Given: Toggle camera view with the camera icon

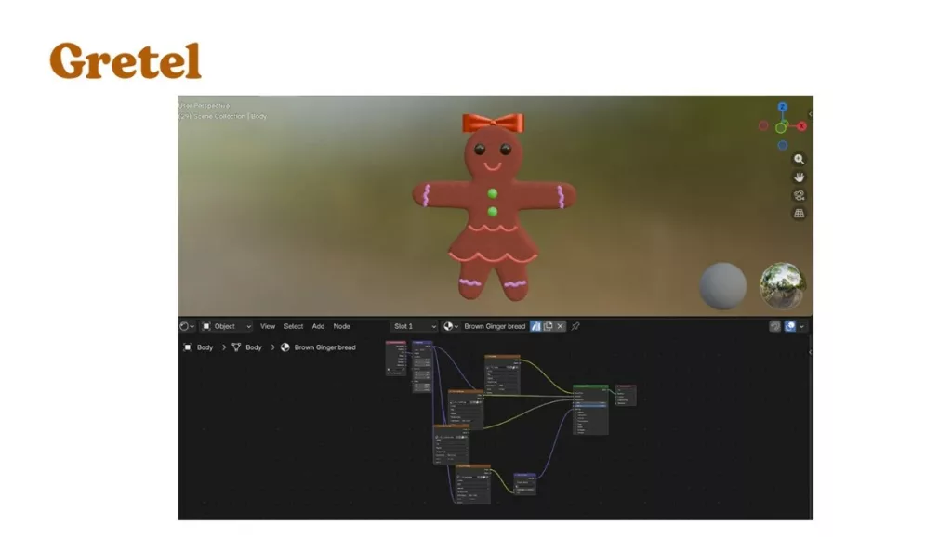Looking at the screenshot, I should (799, 195).
